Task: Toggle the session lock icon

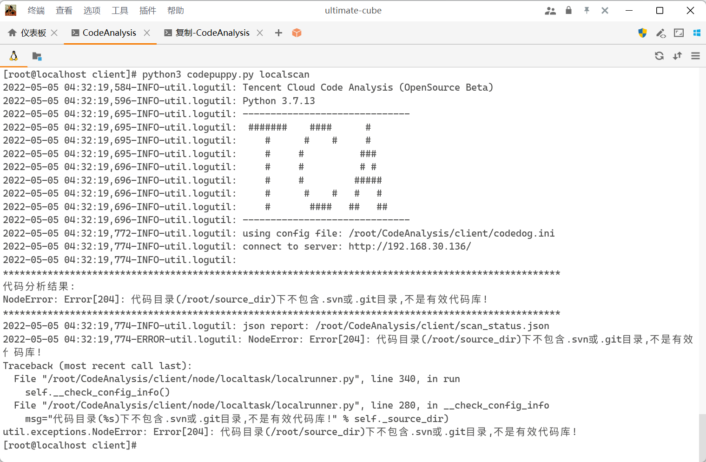Action: pyautogui.click(x=568, y=10)
